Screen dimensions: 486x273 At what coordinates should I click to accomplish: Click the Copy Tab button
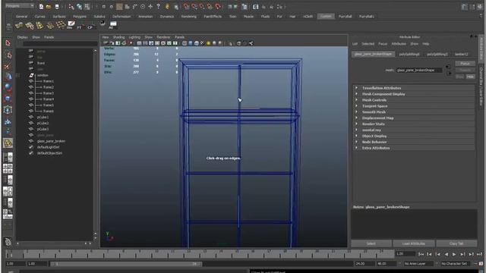[456, 243]
